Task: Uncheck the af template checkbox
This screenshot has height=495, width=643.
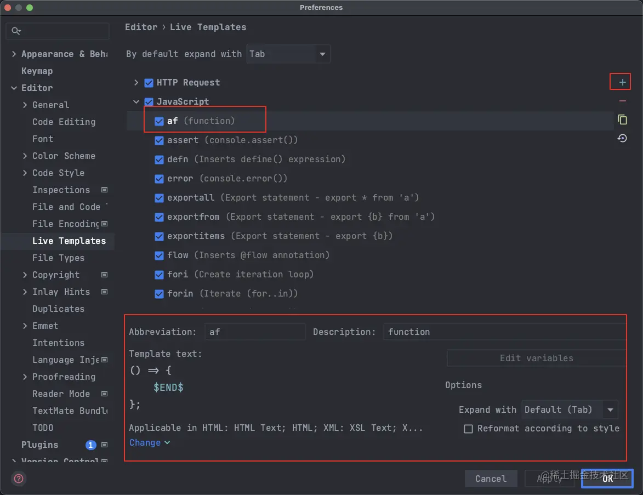Action: [x=159, y=121]
